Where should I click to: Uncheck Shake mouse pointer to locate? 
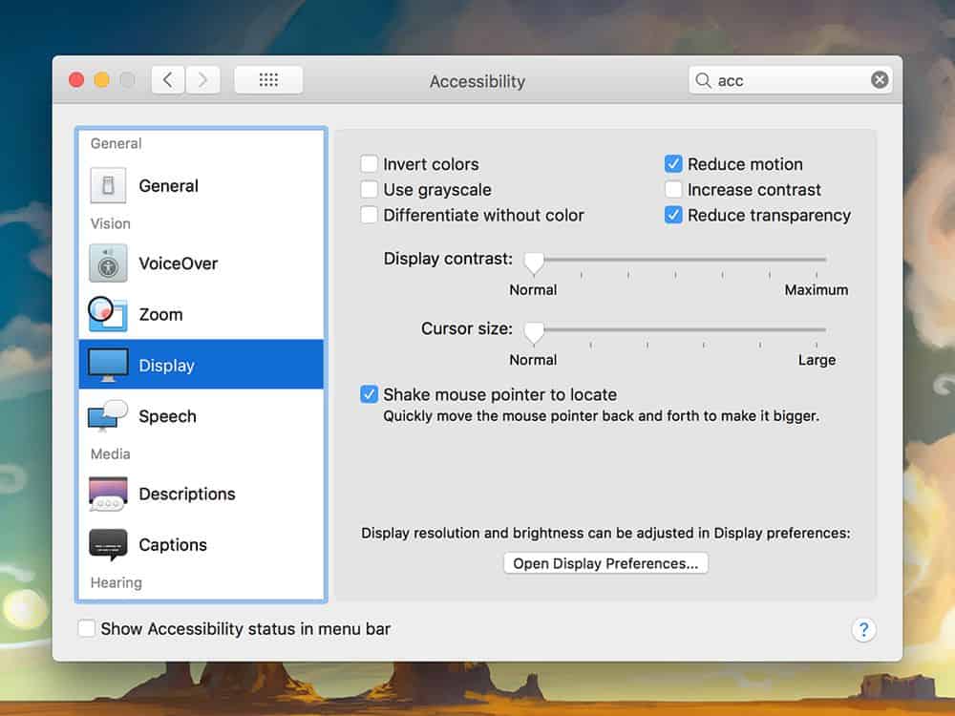[x=370, y=394]
